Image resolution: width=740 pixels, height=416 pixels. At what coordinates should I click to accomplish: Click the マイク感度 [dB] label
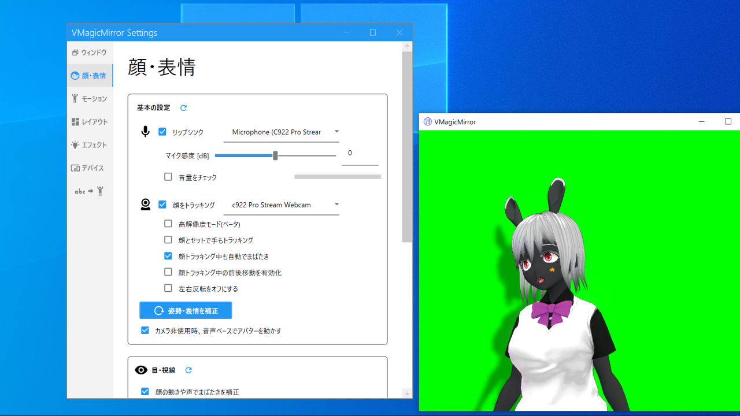pos(187,155)
